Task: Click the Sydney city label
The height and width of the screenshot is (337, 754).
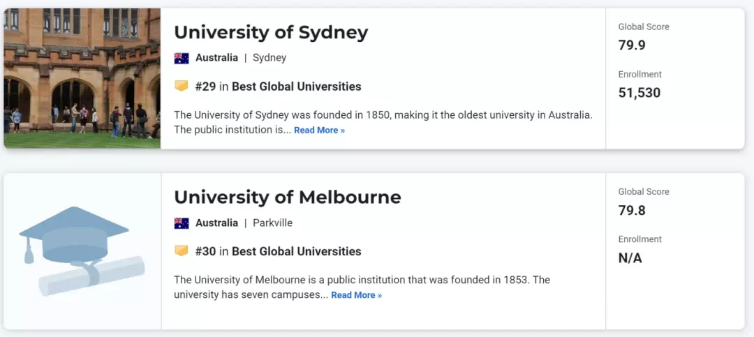Action: point(269,58)
